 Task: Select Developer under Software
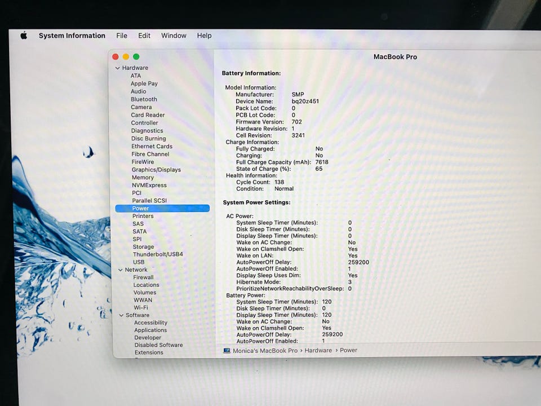coord(148,338)
